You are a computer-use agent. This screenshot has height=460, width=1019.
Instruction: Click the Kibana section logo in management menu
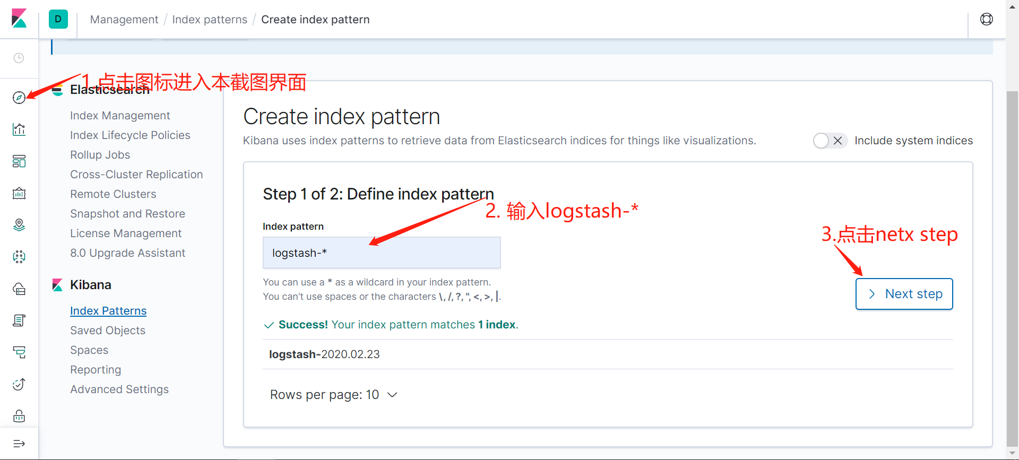coord(57,285)
